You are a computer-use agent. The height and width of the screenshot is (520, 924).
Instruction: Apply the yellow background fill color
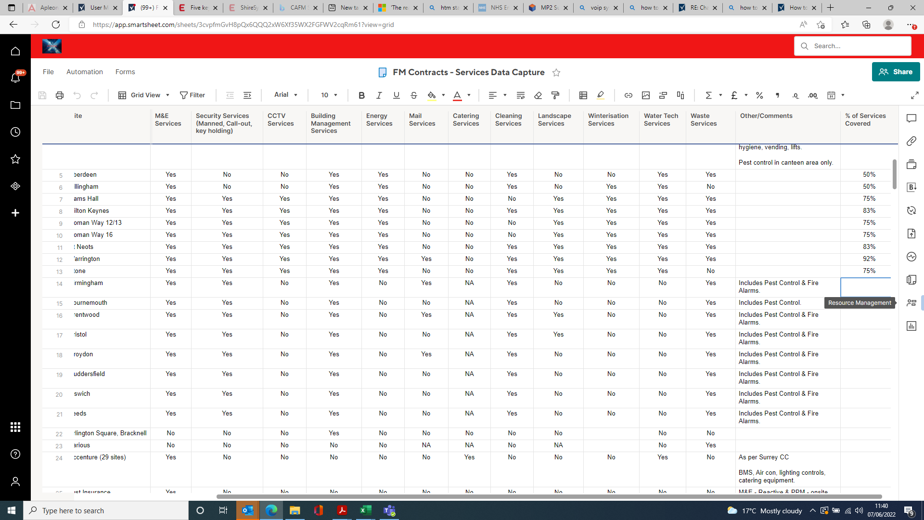432,95
